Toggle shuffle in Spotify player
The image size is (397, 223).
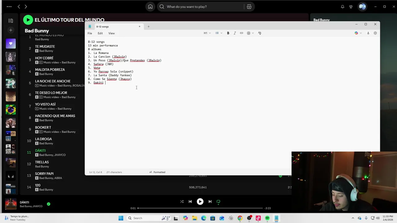pyautogui.click(x=182, y=202)
